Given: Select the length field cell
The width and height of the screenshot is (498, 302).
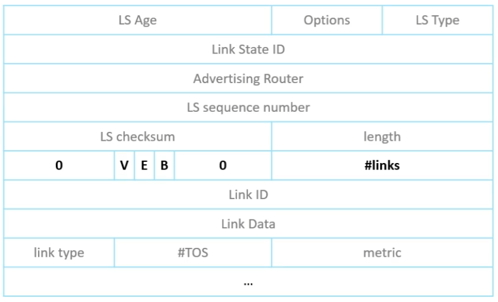Looking at the screenshot, I should point(382,137).
